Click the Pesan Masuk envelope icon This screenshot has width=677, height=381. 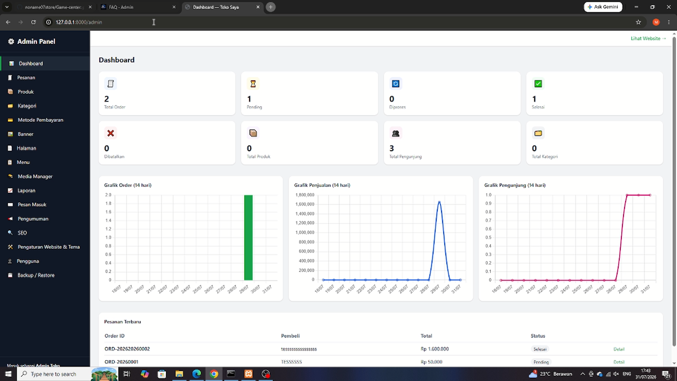pyautogui.click(x=10, y=205)
